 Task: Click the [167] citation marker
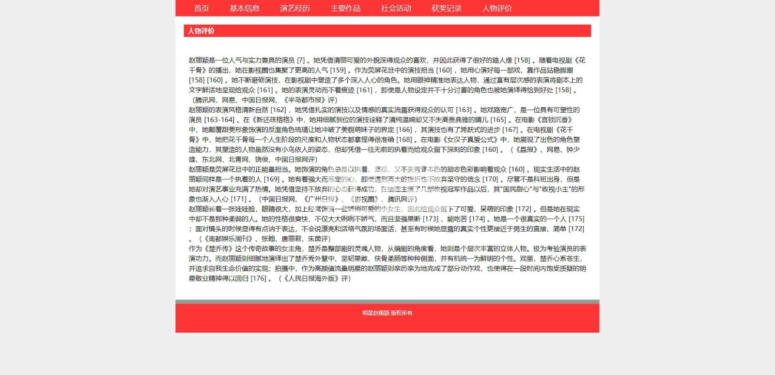tap(510, 130)
